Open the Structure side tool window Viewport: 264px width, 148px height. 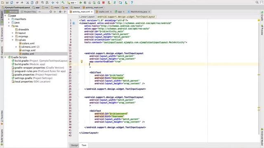(x=2, y=35)
